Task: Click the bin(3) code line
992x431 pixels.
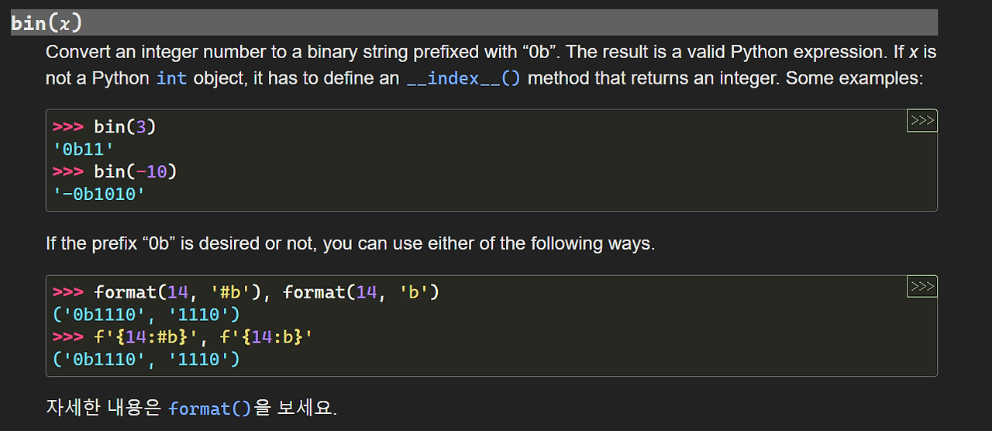Action: [125, 126]
